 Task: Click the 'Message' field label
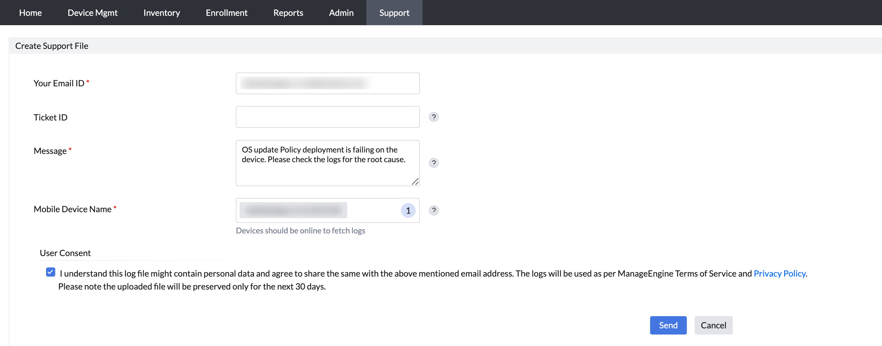pos(50,151)
